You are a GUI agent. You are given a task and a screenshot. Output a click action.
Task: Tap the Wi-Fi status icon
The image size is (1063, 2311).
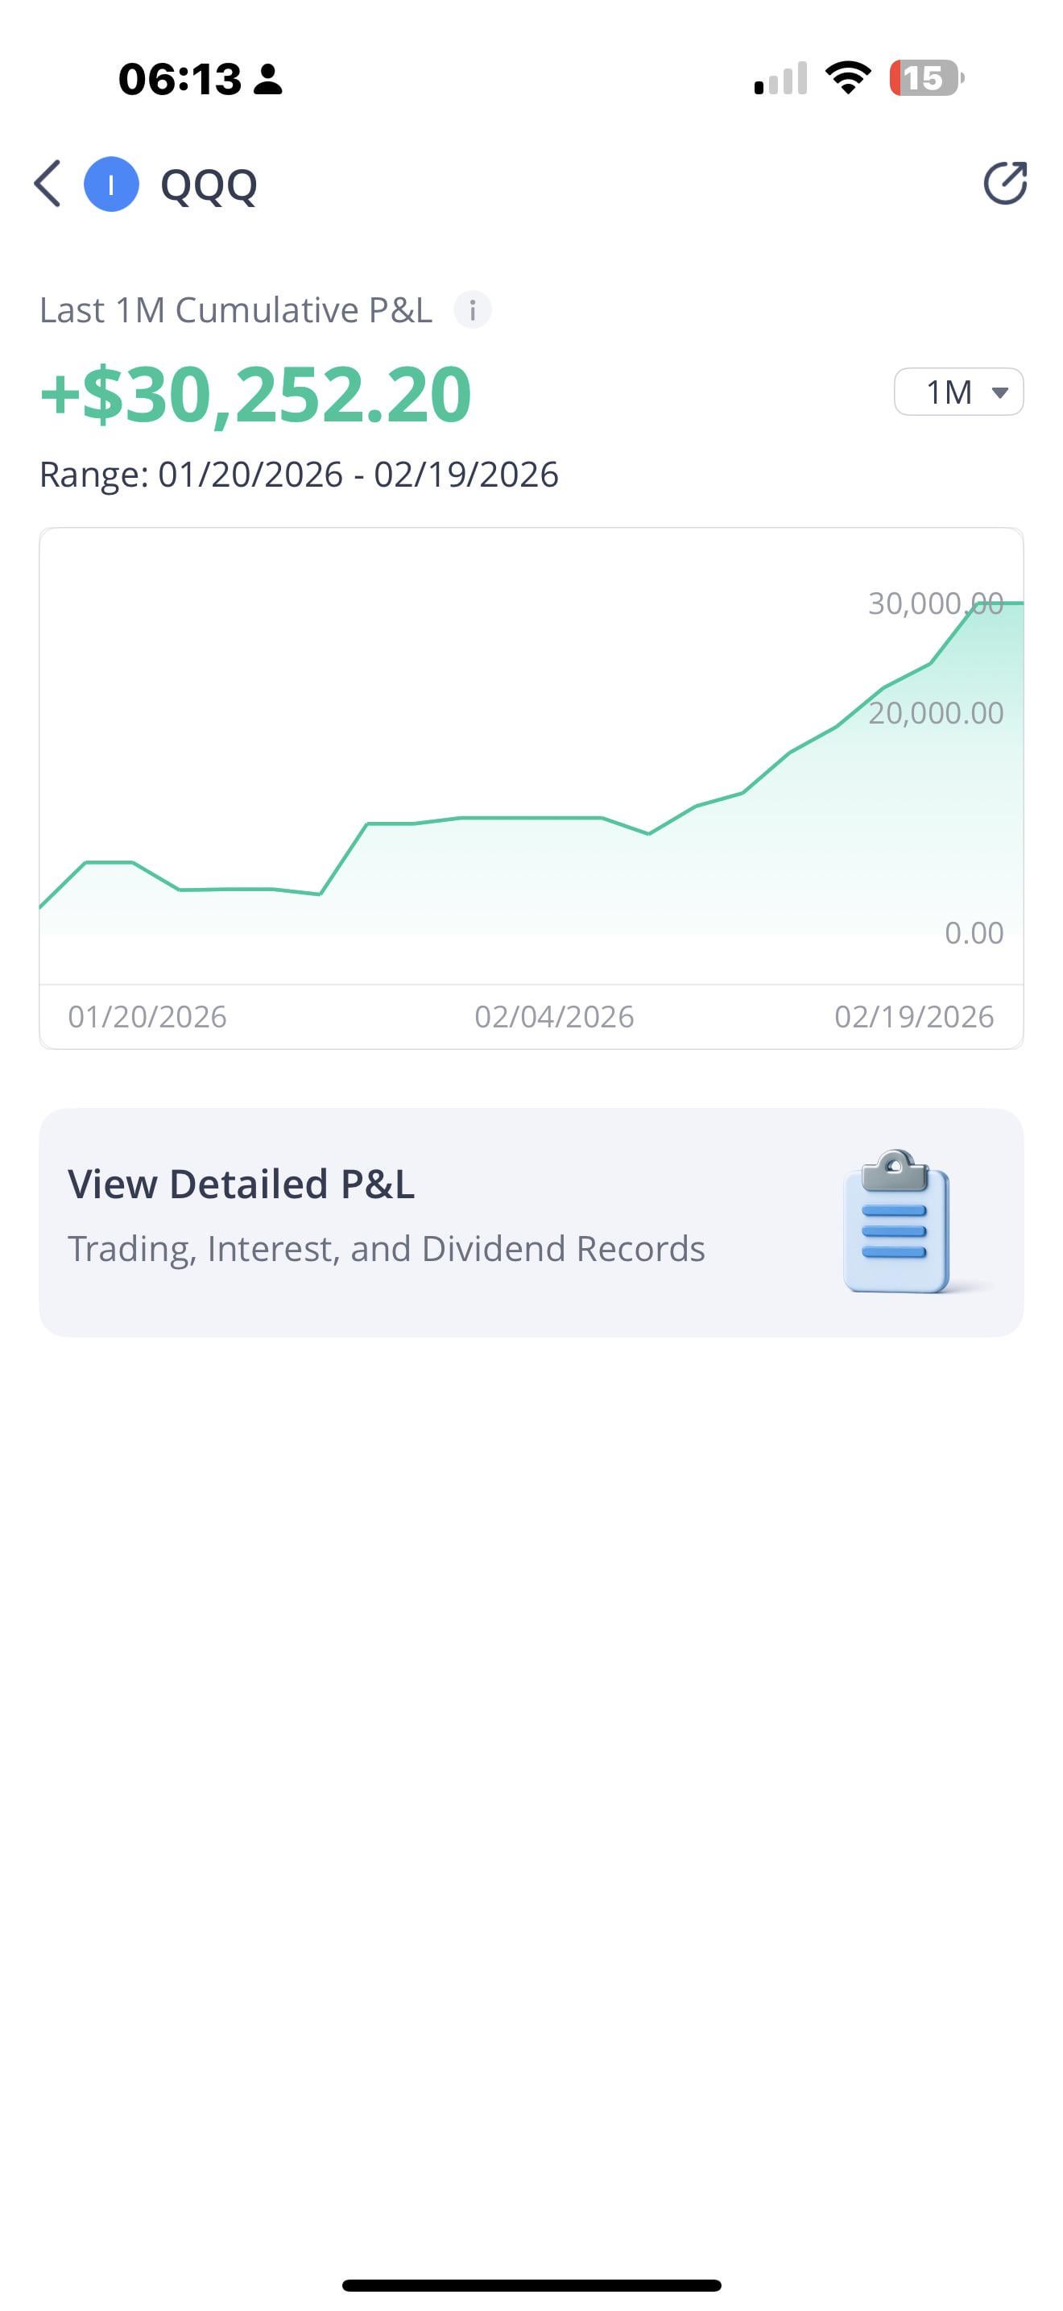tap(848, 78)
